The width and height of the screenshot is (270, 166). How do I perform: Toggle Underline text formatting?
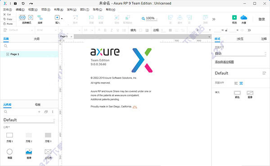tap(118, 30)
